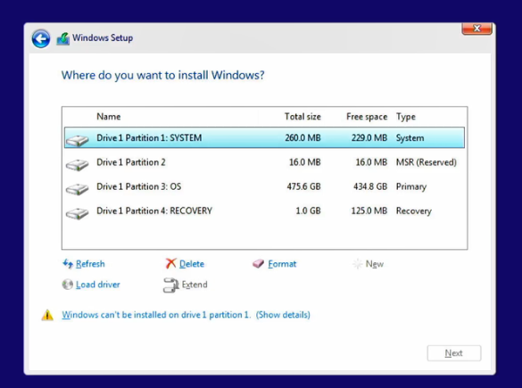Click the Refresh arrows icon

[68, 264]
